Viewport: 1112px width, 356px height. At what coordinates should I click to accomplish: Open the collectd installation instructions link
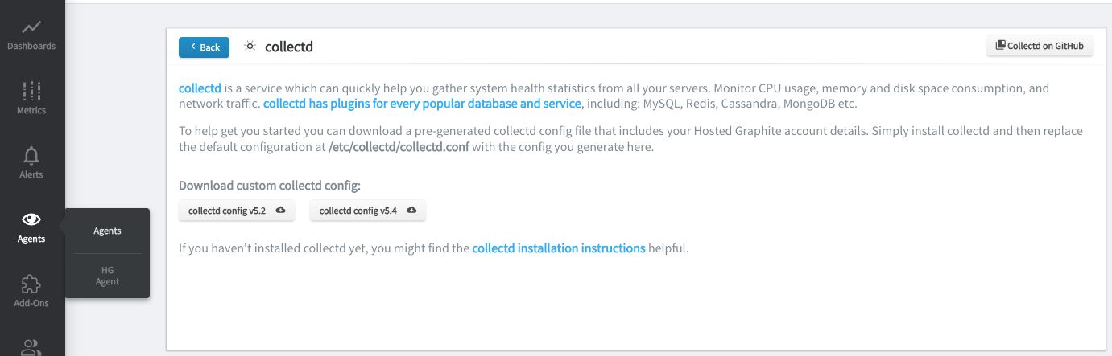pos(559,248)
